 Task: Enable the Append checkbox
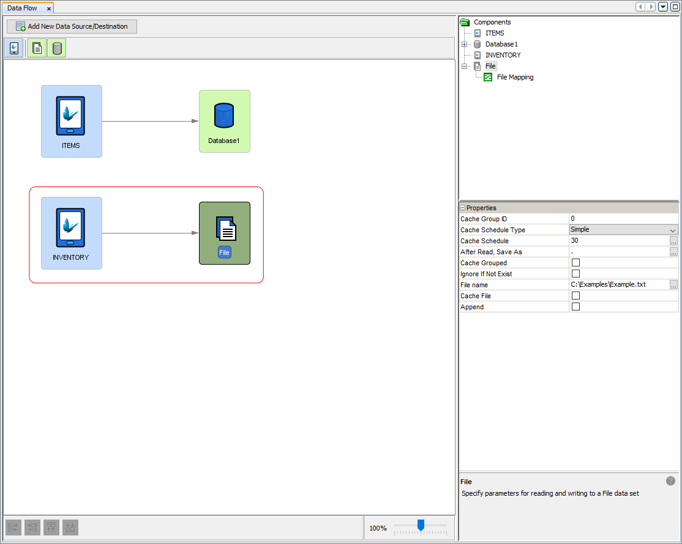coord(575,307)
